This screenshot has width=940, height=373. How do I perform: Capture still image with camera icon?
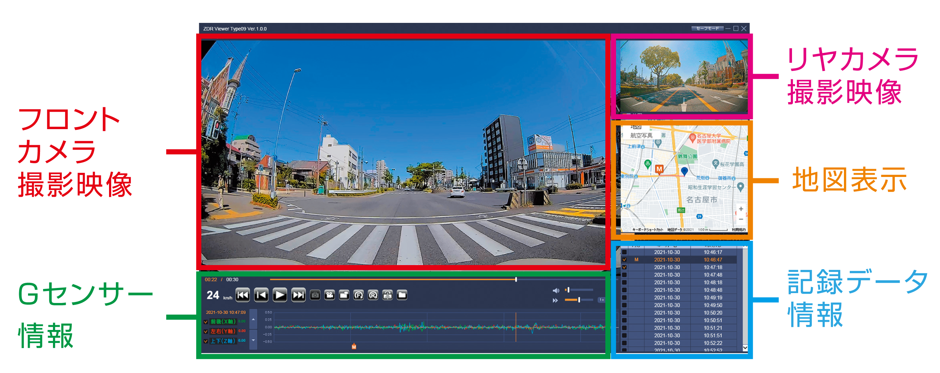click(x=315, y=295)
